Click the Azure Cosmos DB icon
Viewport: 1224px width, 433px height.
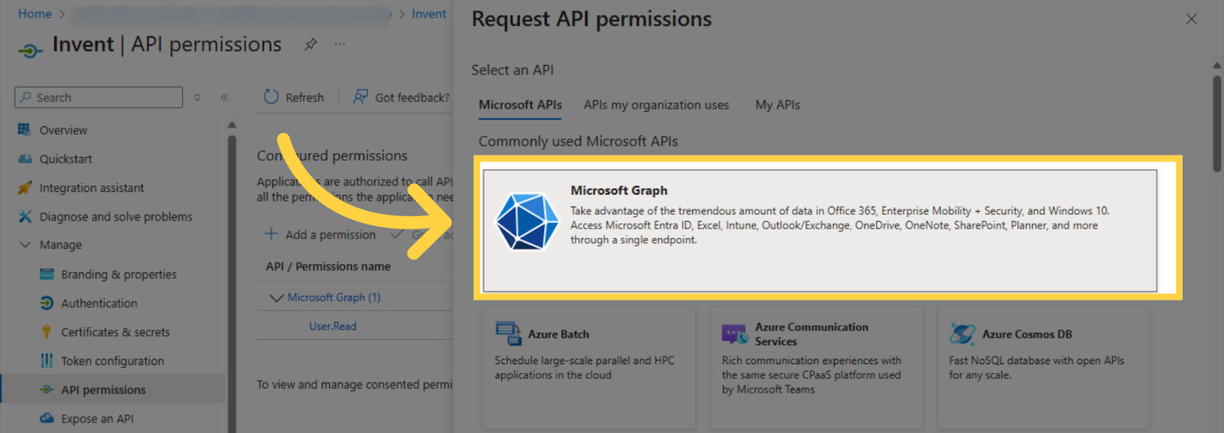point(962,334)
